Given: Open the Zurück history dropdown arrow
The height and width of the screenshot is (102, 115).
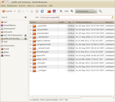Looking at the screenshot, I should tap(15, 11).
